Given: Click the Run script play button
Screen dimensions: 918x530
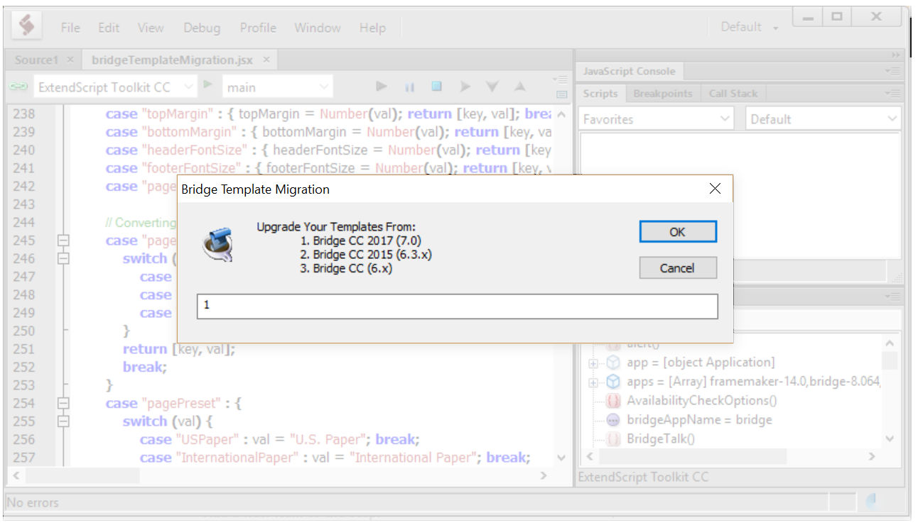Looking at the screenshot, I should point(382,87).
